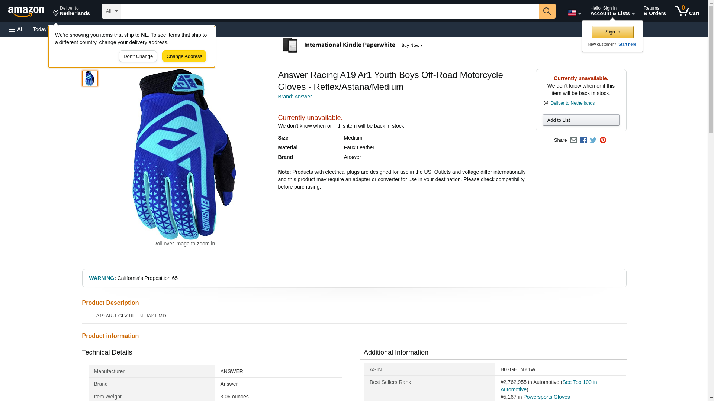Open the language flag dropdown
The height and width of the screenshot is (401, 714).
pyautogui.click(x=574, y=13)
